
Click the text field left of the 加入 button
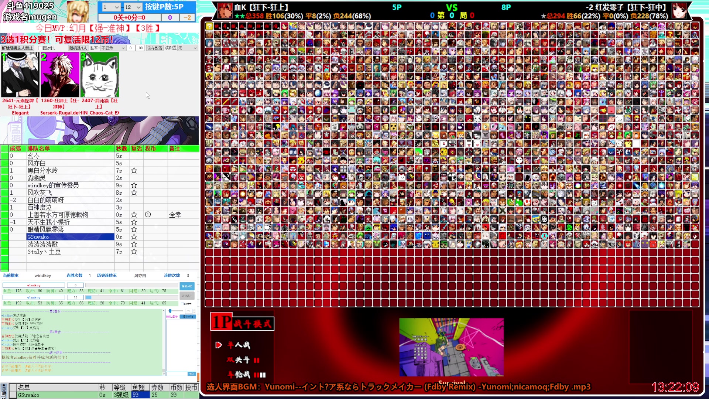pyautogui.click(x=177, y=374)
